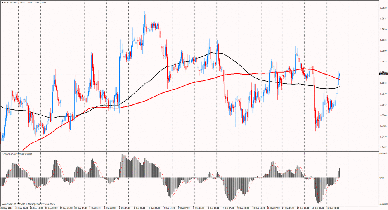Click the 1.3515 price scale label
Screen dimensions: 388x210
tap(383, 104)
